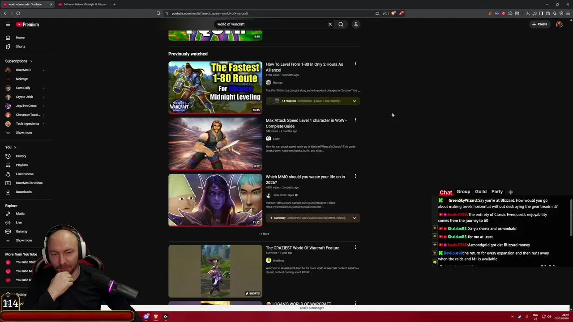This screenshot has width=573, height=322.
Task: Open Downloads in the sidebar
Action: 24,192
